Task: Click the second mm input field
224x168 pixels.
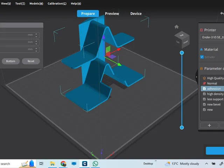Action: click(x=19, y=42)
